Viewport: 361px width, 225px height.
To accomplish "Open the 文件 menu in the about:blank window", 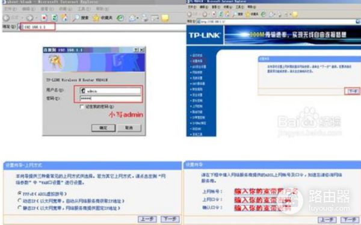I will pos(11,9).
